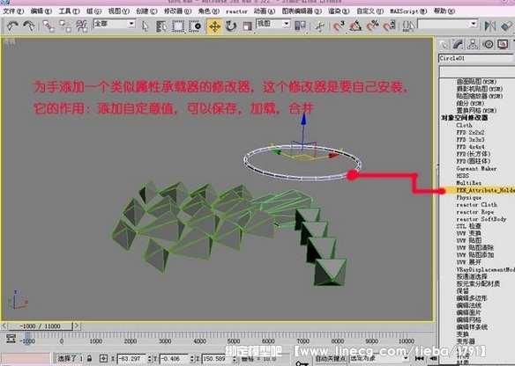The height and width of the screenshot is (366, 515).
Task: Open the 工具 menu
Action: tap(70, 11)
